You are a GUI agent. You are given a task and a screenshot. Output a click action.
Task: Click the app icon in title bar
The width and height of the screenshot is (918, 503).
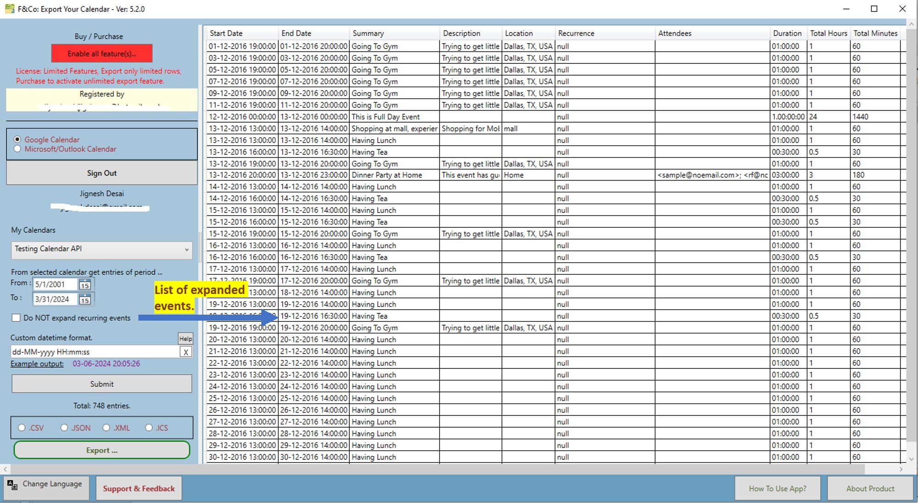[x=9, y=9]
